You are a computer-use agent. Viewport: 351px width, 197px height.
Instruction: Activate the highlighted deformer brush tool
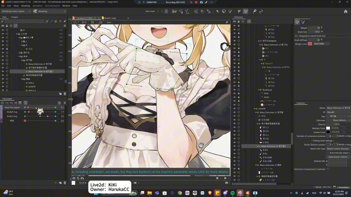pos(246,11)
